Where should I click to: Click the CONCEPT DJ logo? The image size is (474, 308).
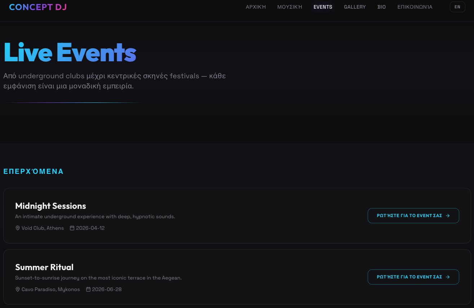point(38,7)
